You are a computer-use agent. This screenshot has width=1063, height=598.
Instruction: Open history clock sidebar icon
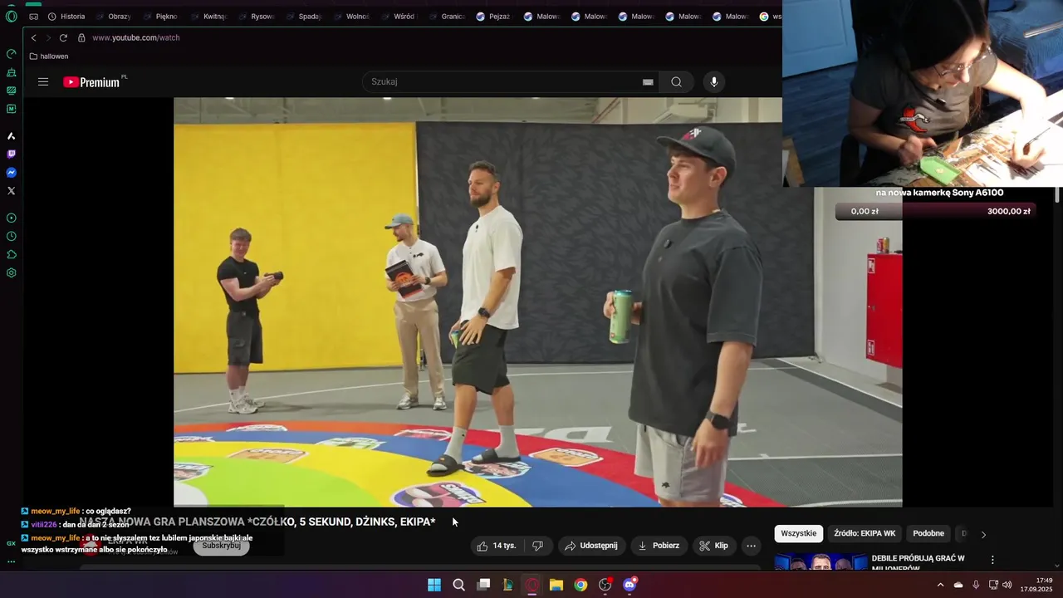12,237
